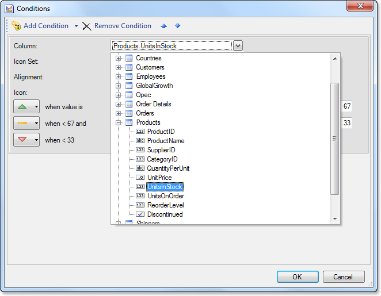
Task: Choose the ReorderLevel column
Action: [166, 205]
